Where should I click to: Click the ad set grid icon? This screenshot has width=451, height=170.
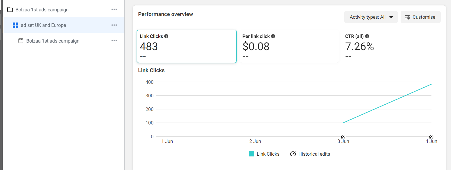coord(15,25)
